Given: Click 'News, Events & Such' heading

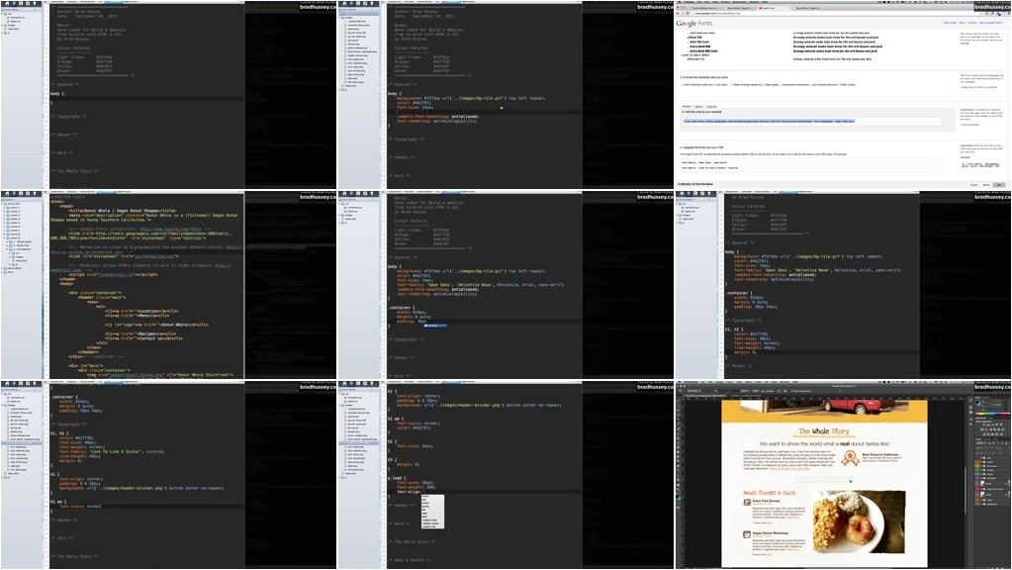Looking at the screenshot, I should [x=770, y=493].
